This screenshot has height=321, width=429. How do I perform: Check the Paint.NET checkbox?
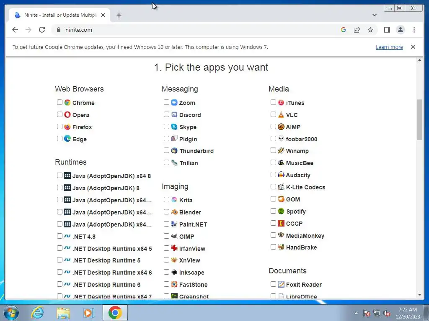[x=166, y=224]
